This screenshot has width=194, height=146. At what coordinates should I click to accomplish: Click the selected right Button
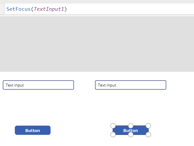131,130
